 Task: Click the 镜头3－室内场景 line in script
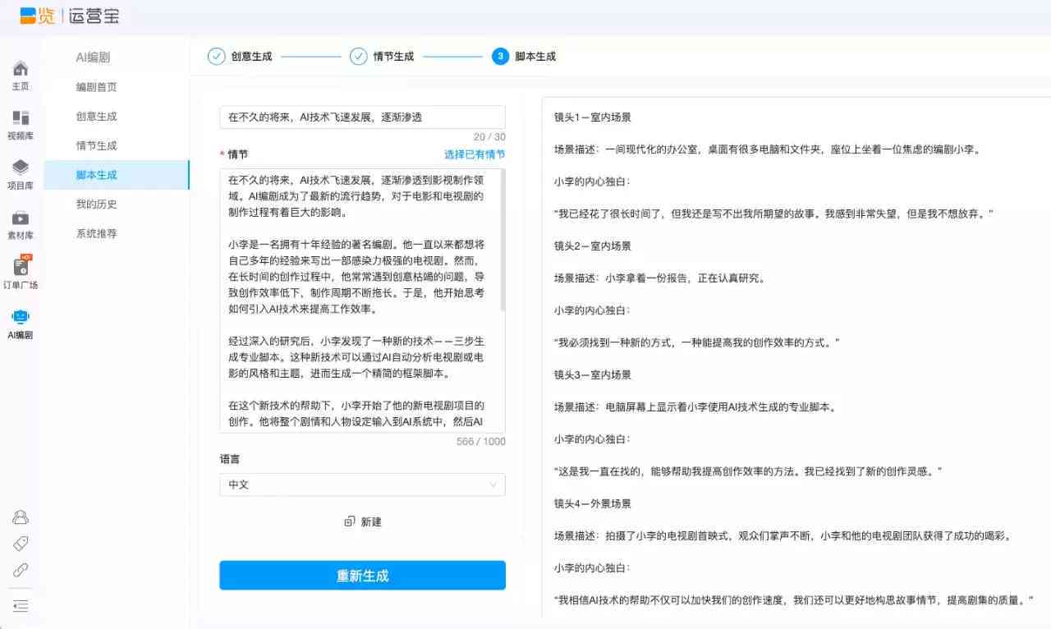pyautogui.click(x=593, y=374)
